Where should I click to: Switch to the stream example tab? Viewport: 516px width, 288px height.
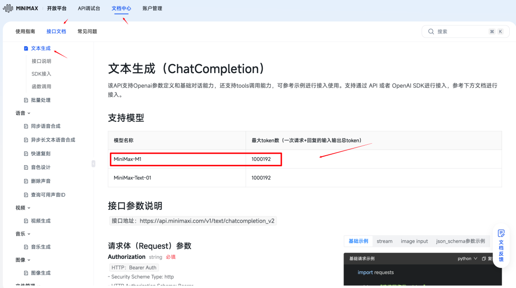click(x=385, y=241)
